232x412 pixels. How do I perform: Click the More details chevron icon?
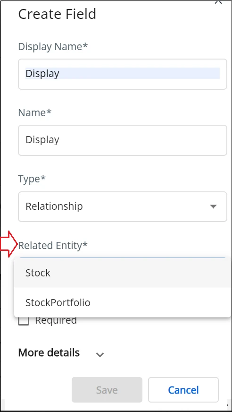tap(100, 355)
